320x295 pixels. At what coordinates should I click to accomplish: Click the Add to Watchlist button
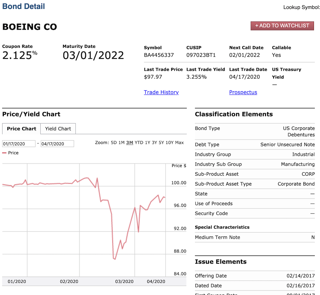click(282, 26)
